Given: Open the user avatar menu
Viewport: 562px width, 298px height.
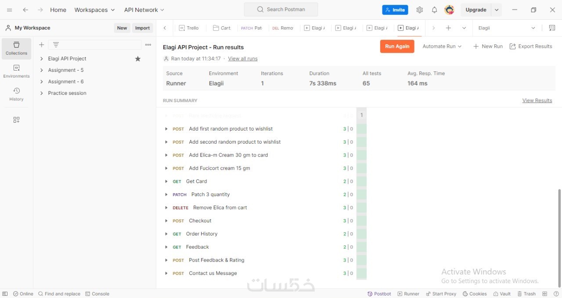Looking at the screenshot, I should (449, 10).
